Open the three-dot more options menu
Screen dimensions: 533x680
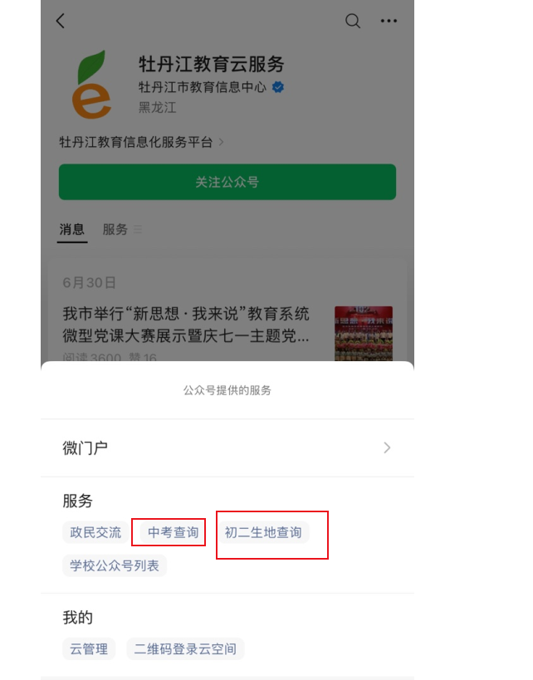(389, 21)
